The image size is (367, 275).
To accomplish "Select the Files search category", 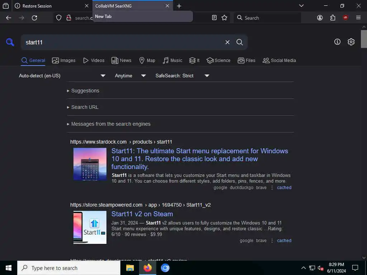I will point(247,60).
